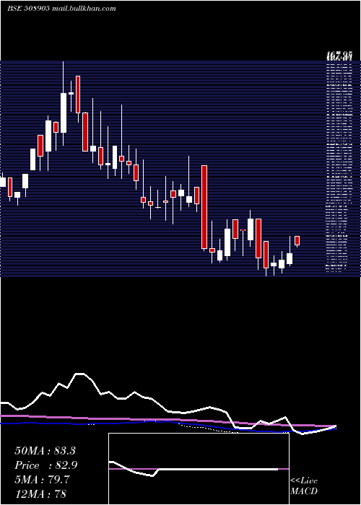This screenshot has width=361, height=505.
Task: Click the Price : 82.9 readout
Action: tap(45, 465)
